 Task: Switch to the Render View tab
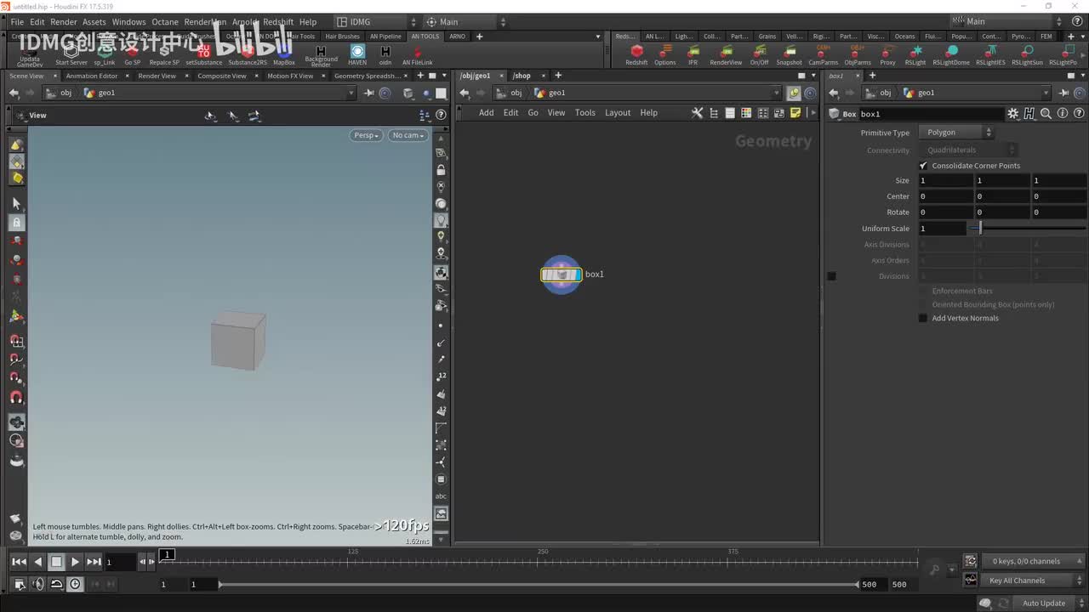tap(157, 76)
